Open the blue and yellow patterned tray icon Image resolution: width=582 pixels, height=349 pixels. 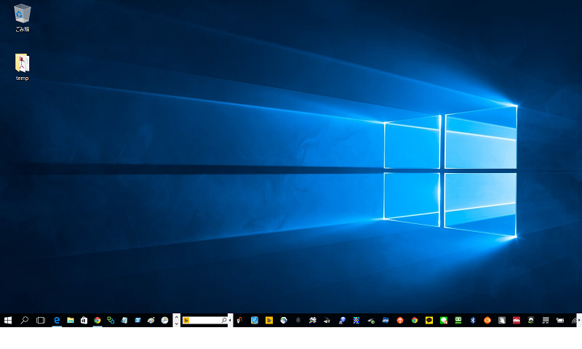[x=356, y=320]
